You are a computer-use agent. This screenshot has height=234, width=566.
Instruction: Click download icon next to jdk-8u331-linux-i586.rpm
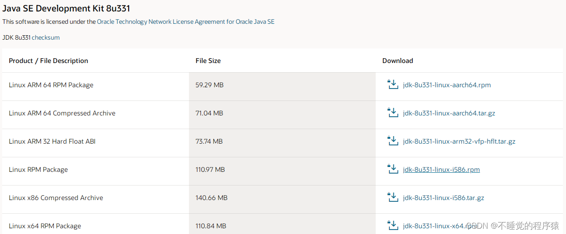(392, 169)
